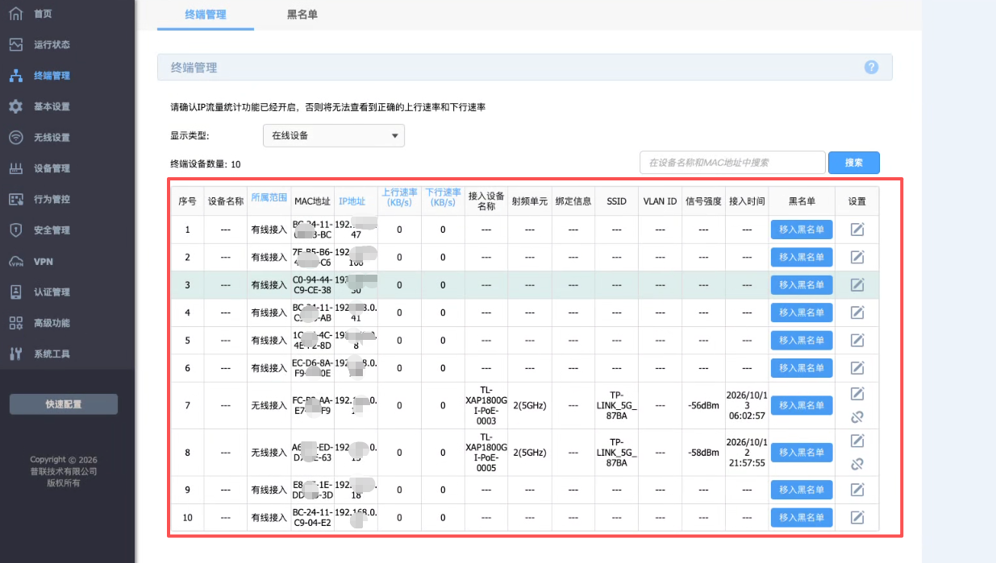The height and width of the screenshot is (563, 996).
Task: Click the running status chart icon
Action: point(16,44)
